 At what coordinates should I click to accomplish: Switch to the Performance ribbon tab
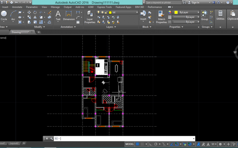pos(155,7)
